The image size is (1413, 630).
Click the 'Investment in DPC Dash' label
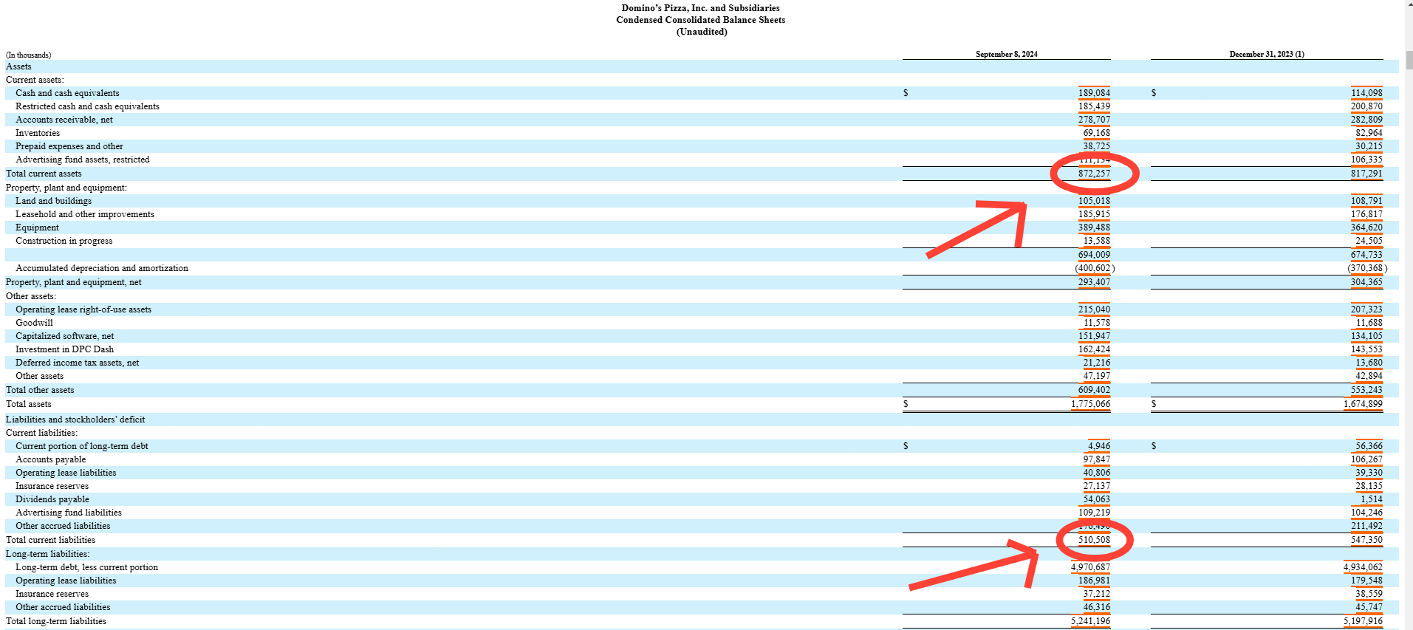tap(65, 349)
